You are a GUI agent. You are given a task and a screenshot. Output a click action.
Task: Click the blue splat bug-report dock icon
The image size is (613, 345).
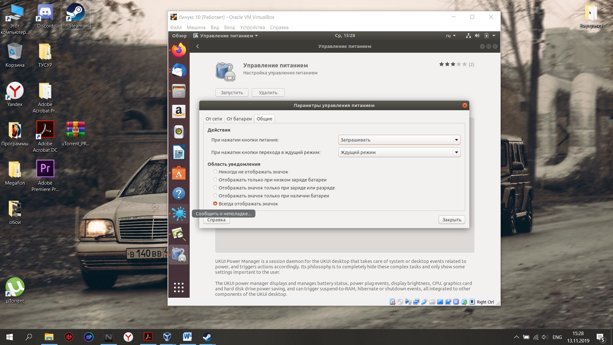click(179, 214)
